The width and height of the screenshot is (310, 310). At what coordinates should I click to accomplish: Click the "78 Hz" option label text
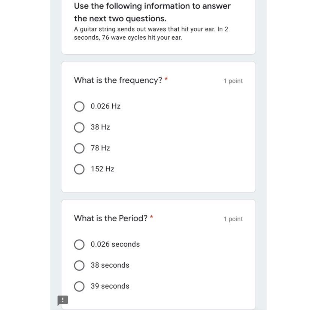point(100,148)
